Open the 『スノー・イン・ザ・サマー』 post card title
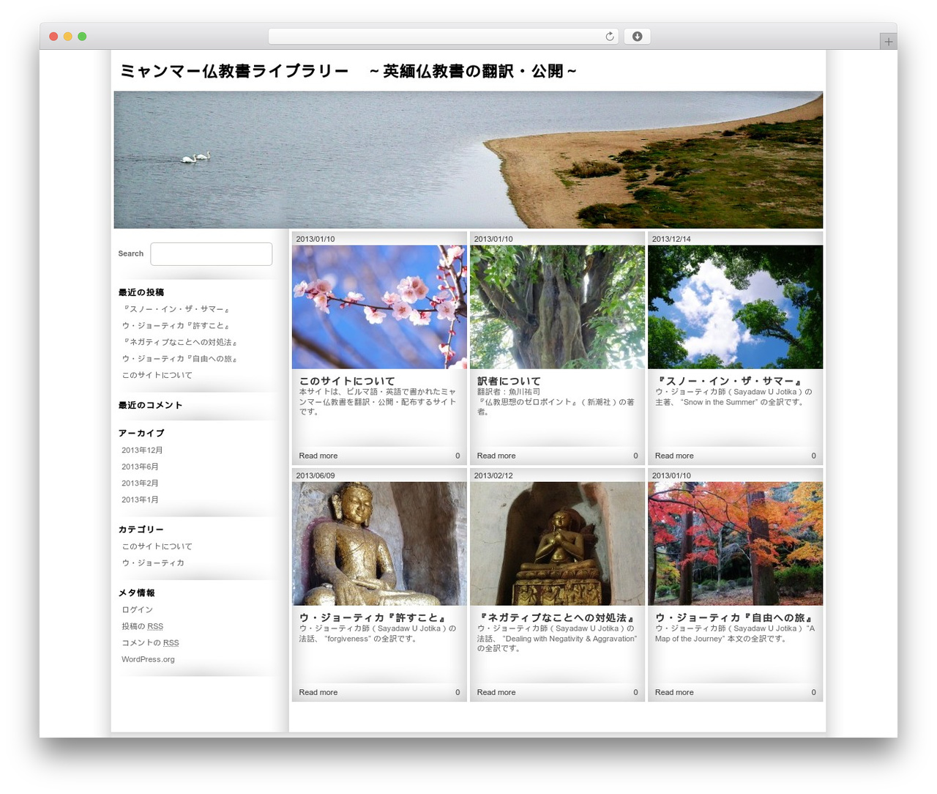The height and width of the screenshot is (794, 937). coord(729,381)
